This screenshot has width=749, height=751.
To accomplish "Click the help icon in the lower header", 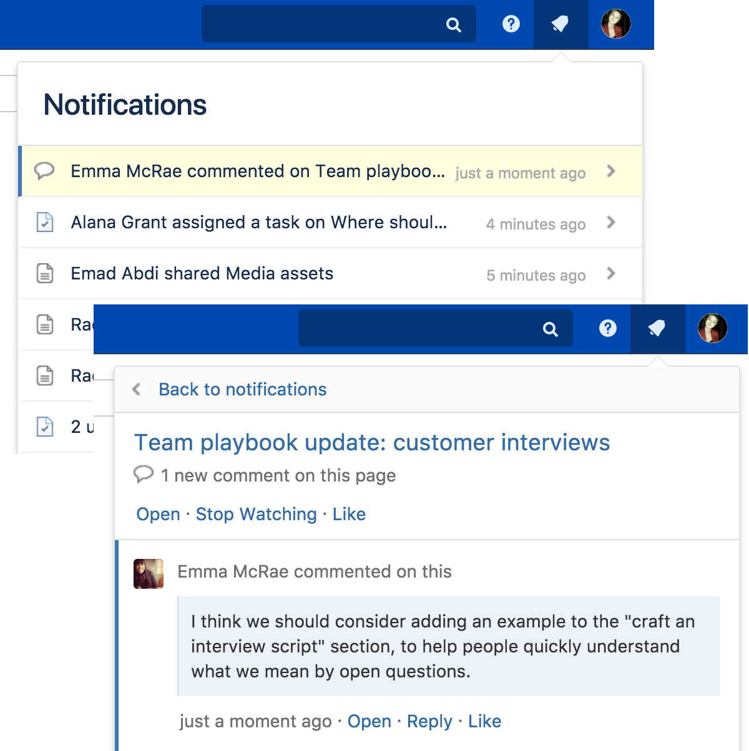I will pyautogui.click(x=608, y=328).
